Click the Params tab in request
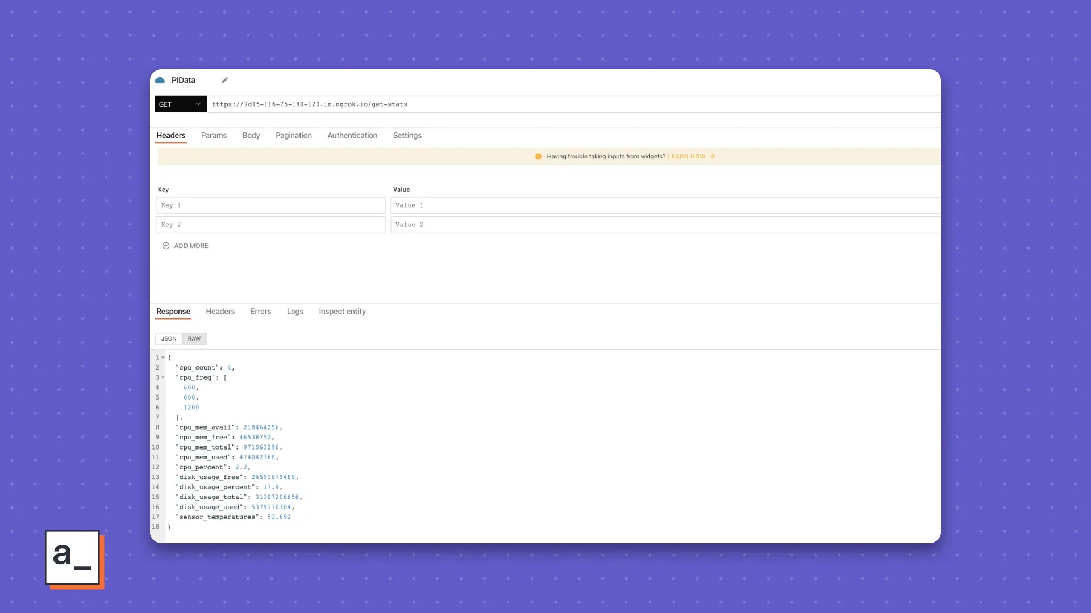This screenshot has height=613, width=1091. (214, 135)
